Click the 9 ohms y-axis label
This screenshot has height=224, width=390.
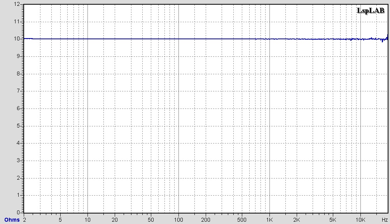point(18,56)
